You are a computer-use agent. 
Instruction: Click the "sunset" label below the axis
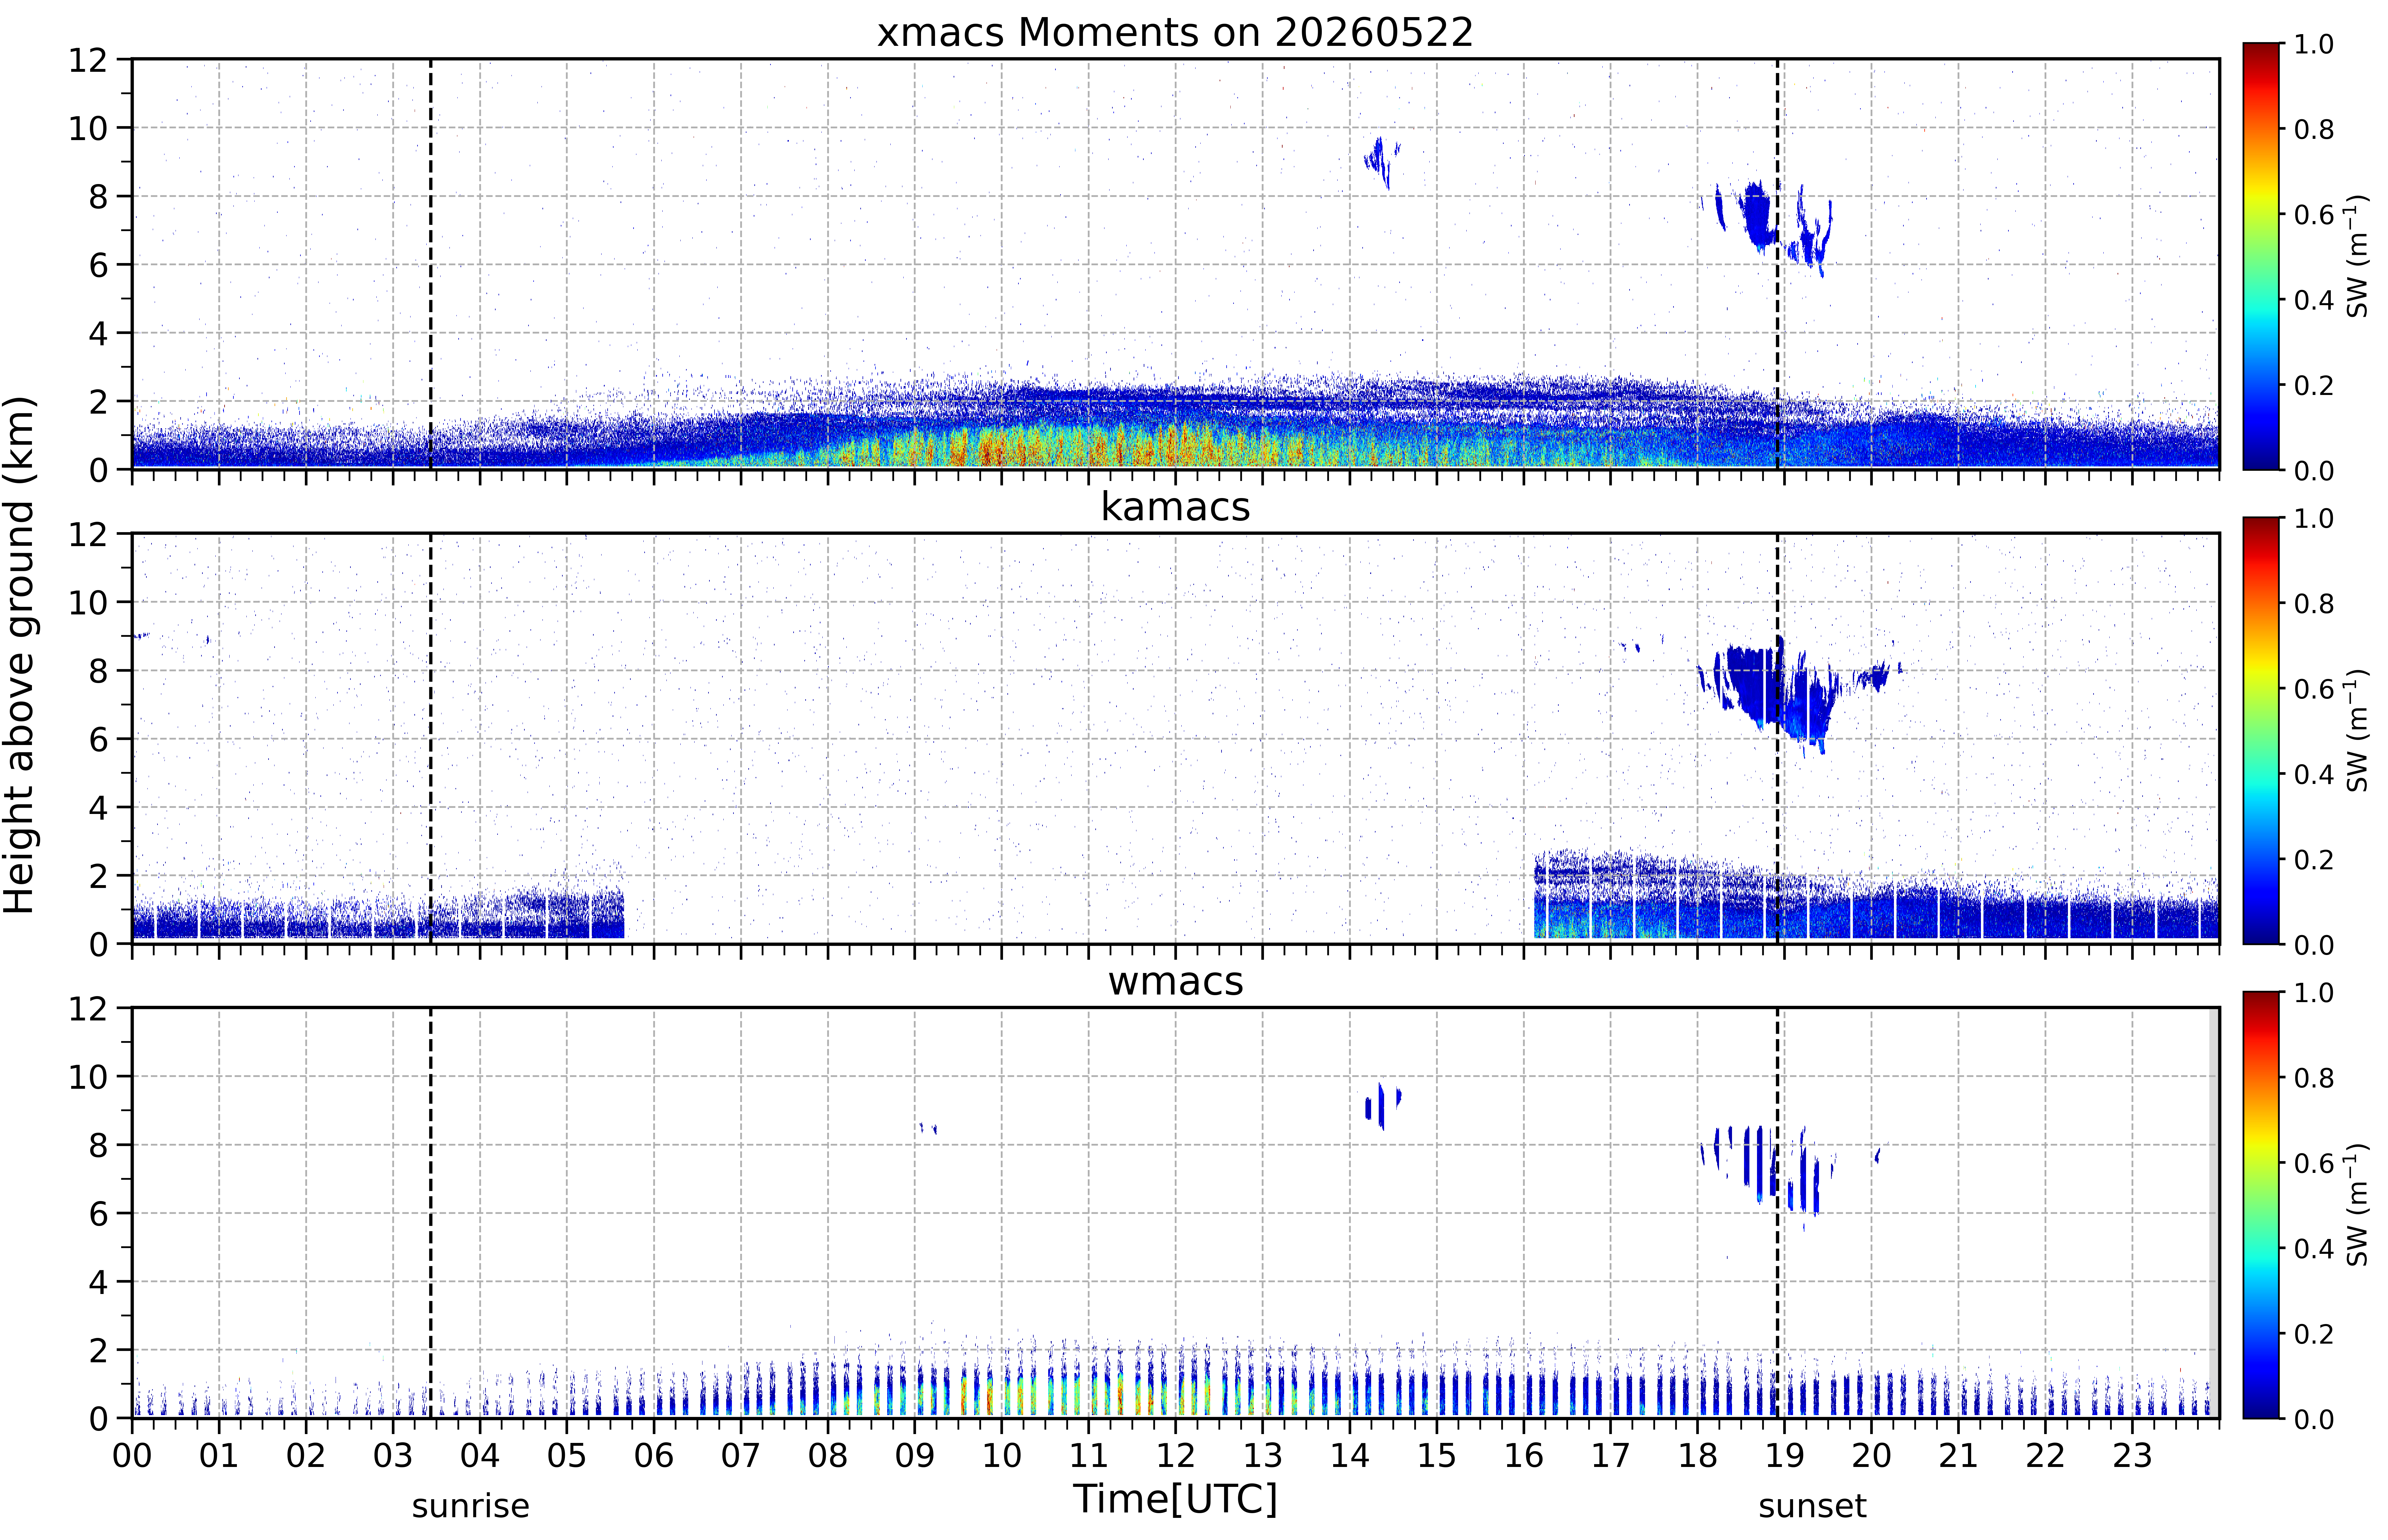point(1812,1506)
